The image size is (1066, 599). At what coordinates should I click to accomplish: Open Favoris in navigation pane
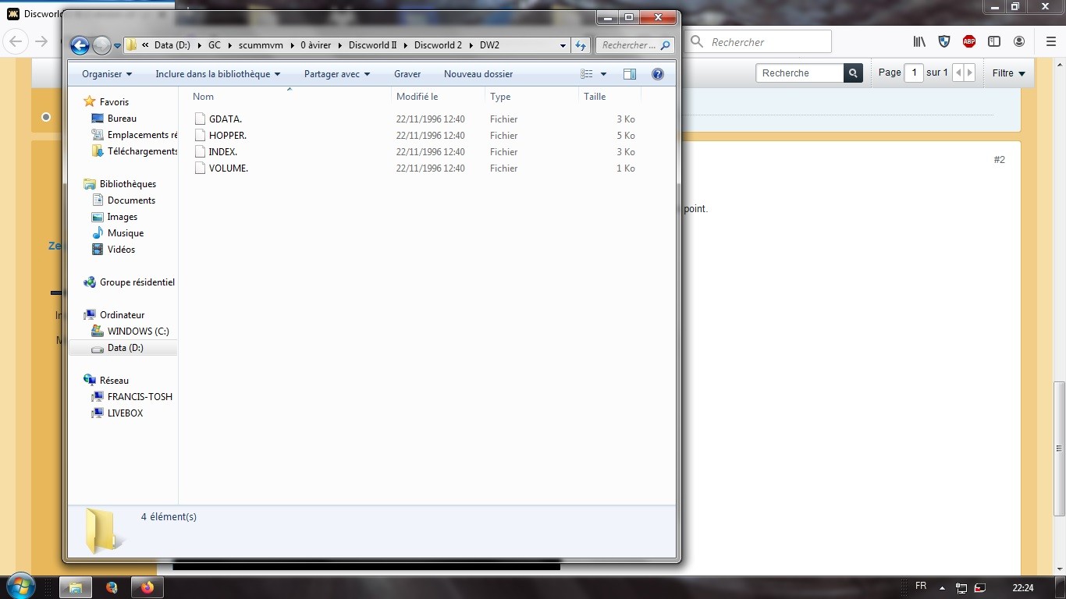coord(114,102)
